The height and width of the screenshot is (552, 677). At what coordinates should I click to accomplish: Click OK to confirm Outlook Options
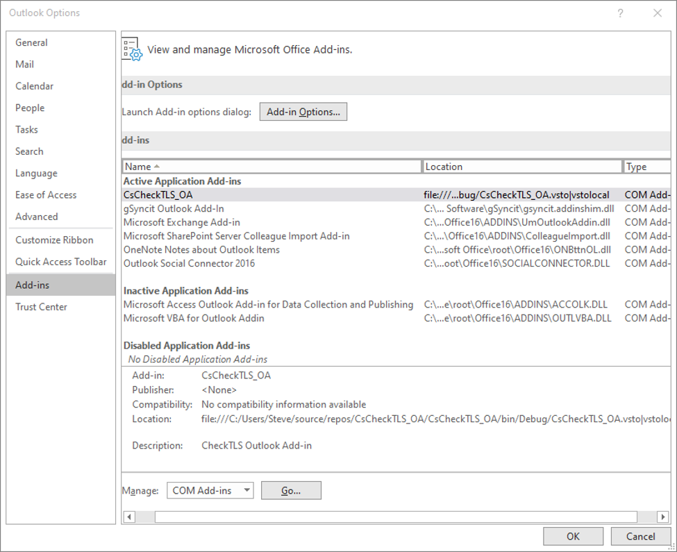coord(573,536)
